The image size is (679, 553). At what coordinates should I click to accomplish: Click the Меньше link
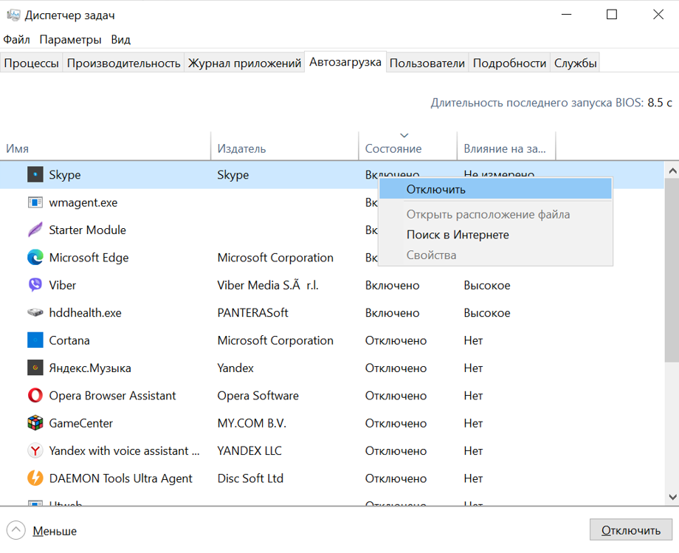click(55, 531)
